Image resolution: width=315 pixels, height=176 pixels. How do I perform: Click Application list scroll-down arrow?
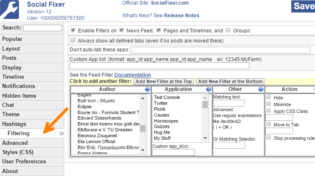205,138
